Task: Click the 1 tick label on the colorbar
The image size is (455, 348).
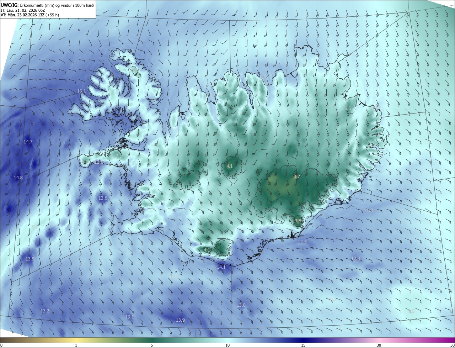Action: click(76, 345)
